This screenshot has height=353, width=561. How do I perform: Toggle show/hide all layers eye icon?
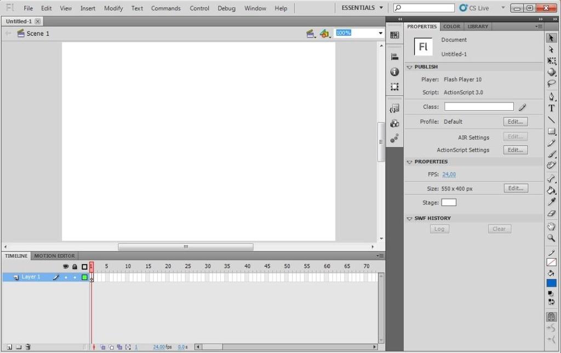[x=66, y=266]
